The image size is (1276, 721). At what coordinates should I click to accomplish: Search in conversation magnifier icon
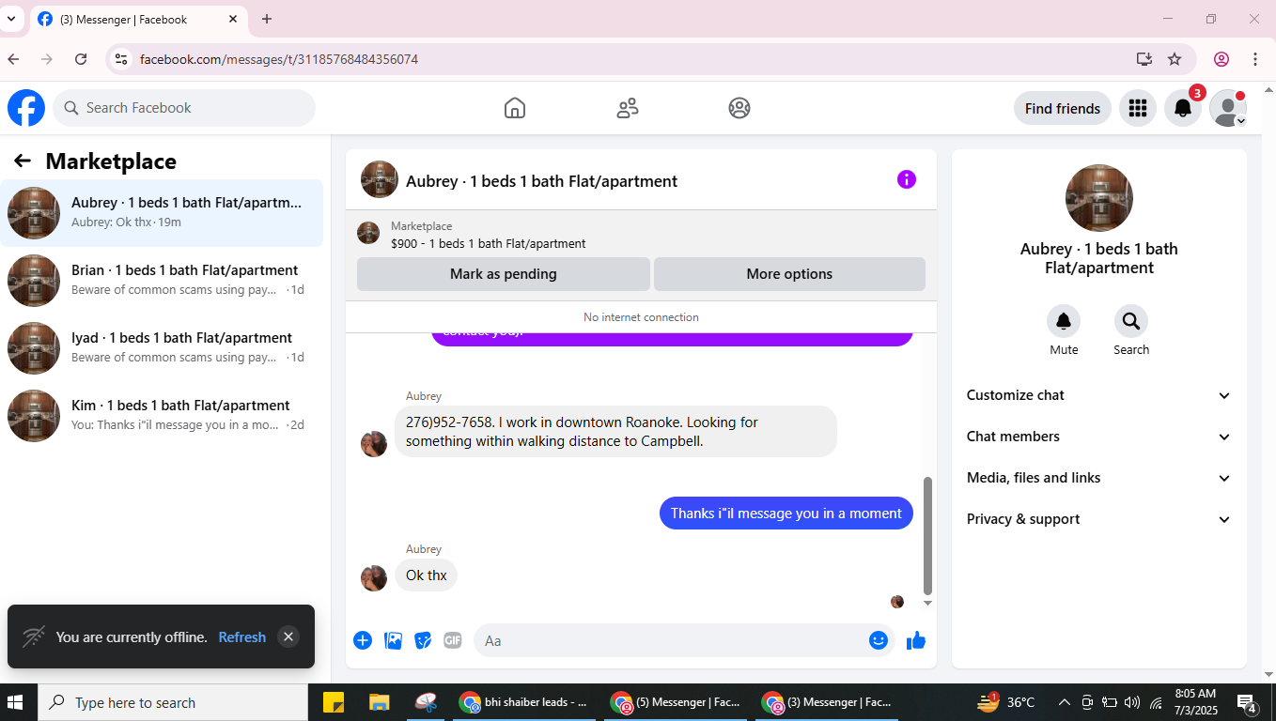[x=1131, y=321]
